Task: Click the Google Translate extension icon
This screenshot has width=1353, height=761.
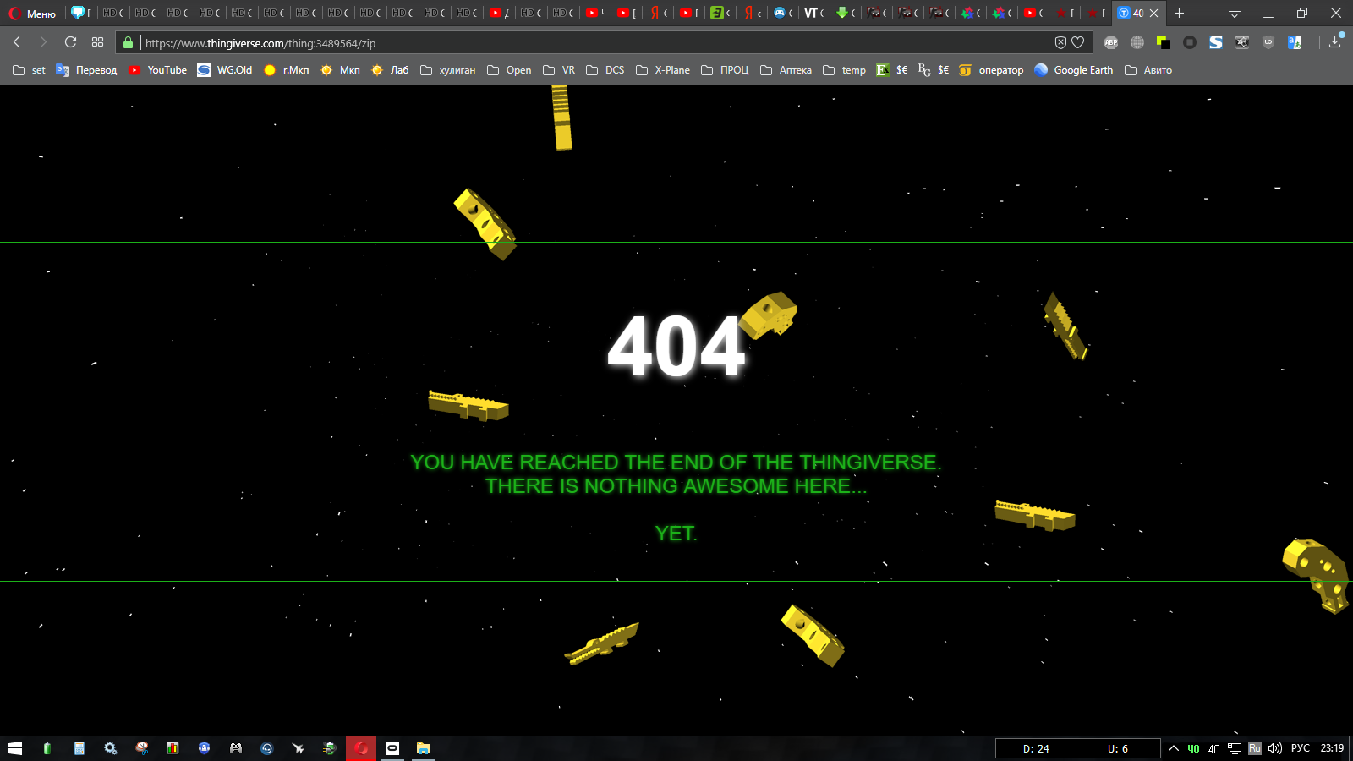Action: click(1295, 42)
